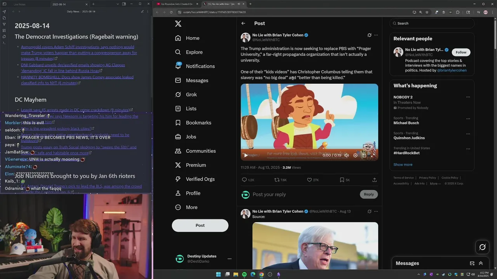Open Profile in the X sidebar

[x=188, y=193]
